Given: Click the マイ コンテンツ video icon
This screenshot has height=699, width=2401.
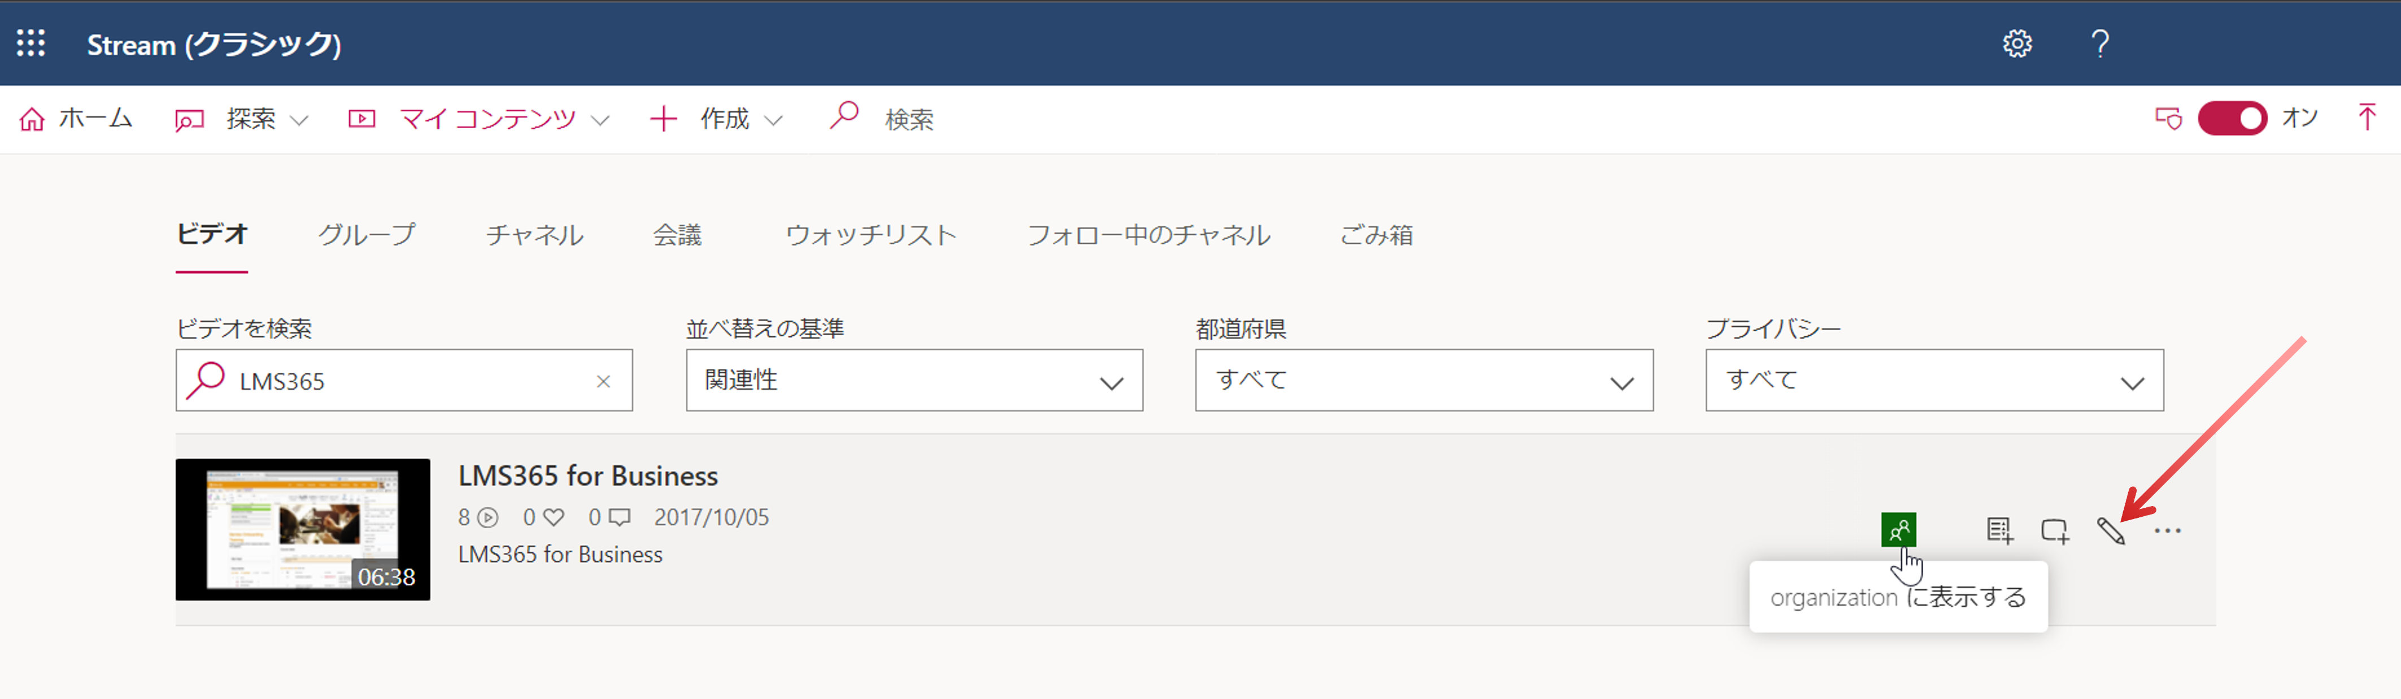Looking at the screenshot, I should (361, 118).
